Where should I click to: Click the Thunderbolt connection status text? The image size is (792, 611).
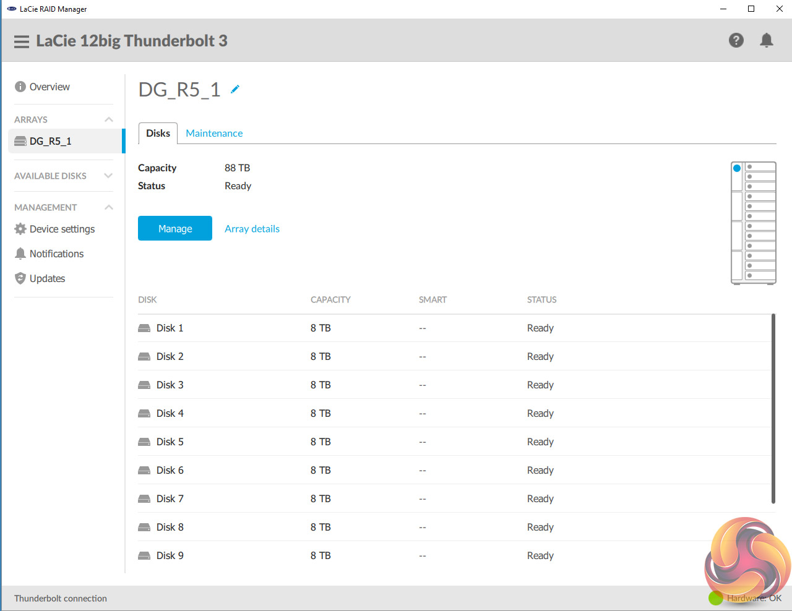pos(61,598)
